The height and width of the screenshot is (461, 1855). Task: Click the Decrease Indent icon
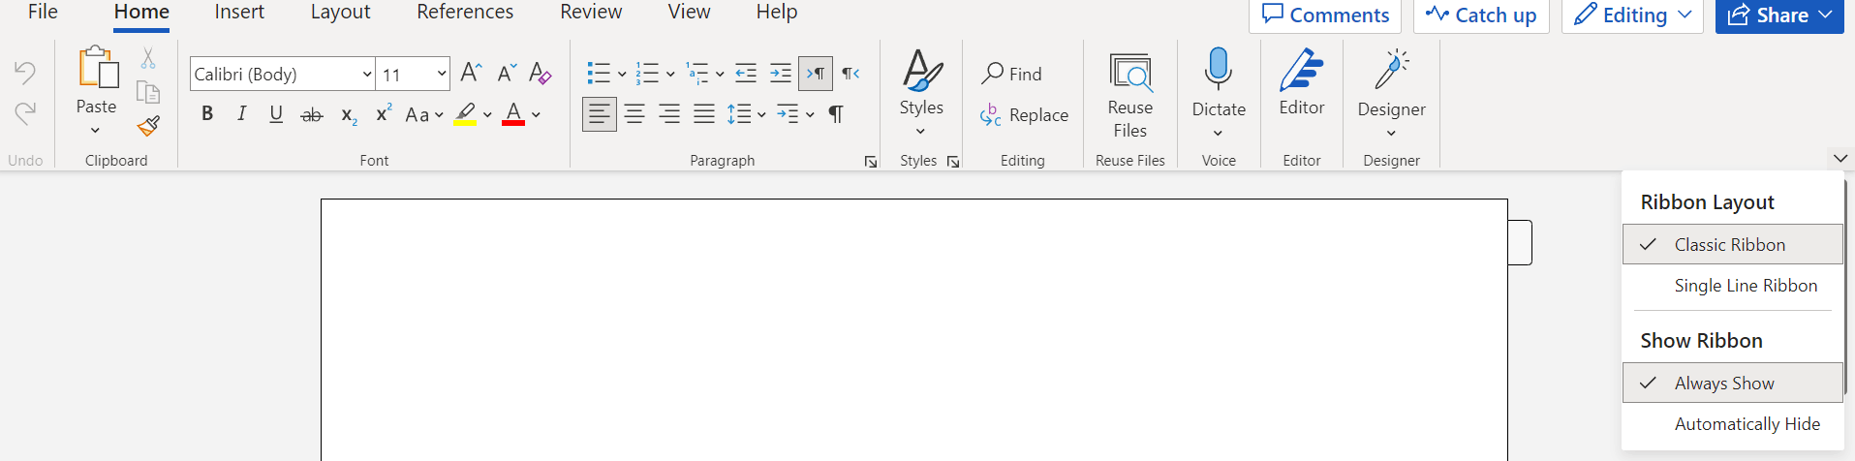coord(745,73)
